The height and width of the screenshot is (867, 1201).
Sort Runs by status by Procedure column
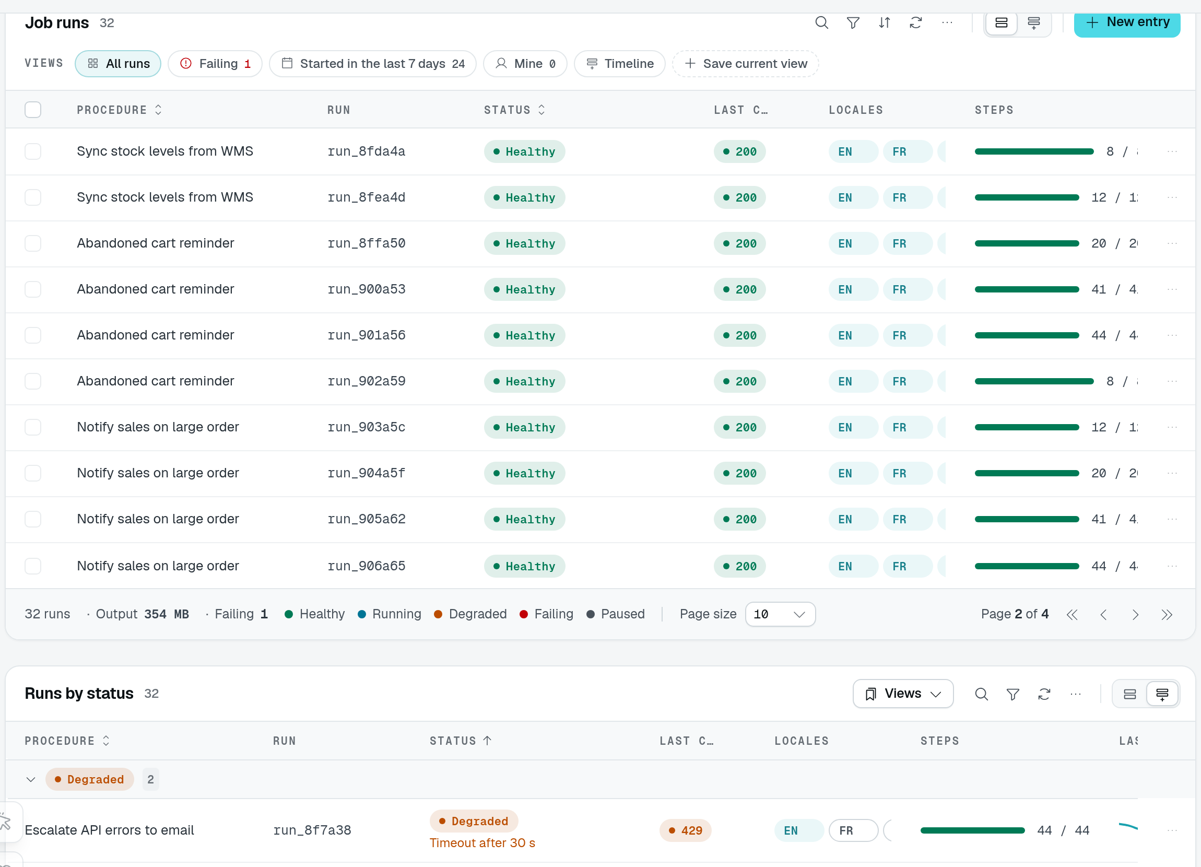coord(67,741)
